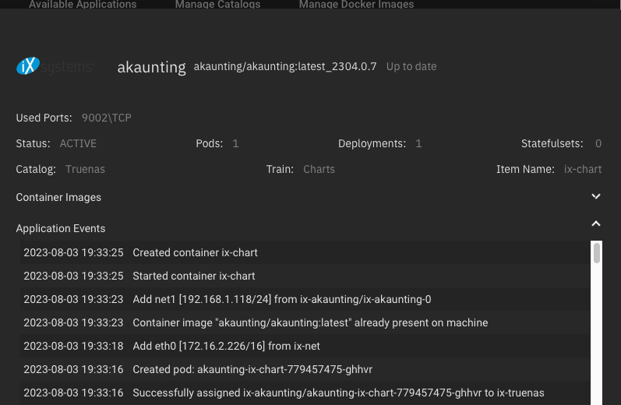The image size is (621, 405).
Task: Click the akaunting application title
Action: (151, 67)
